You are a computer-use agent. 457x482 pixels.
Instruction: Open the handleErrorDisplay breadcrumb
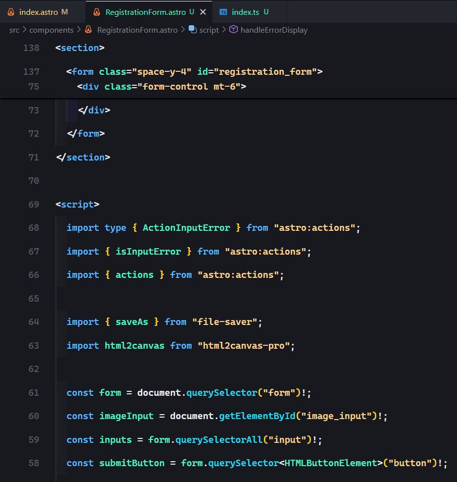coord(274,30)
